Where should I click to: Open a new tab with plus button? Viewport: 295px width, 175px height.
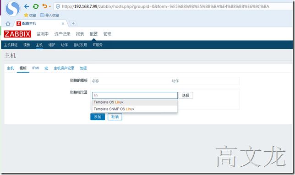[x=73, y=23]
